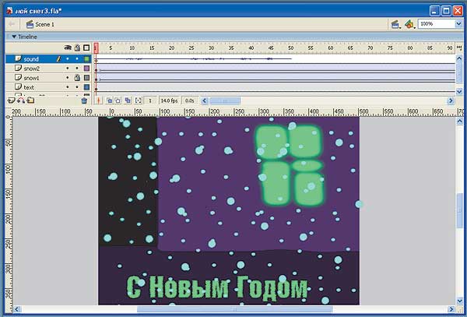Open Modify Onion Markers menu
467x317 pixels.
click(x=138, y=100)
